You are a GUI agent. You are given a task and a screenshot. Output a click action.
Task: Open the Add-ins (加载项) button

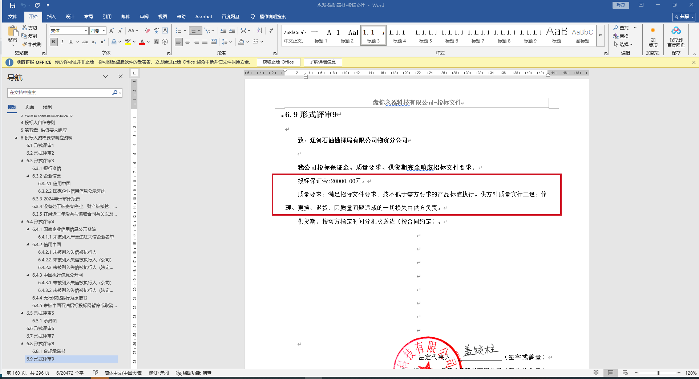tap(653, 36)
